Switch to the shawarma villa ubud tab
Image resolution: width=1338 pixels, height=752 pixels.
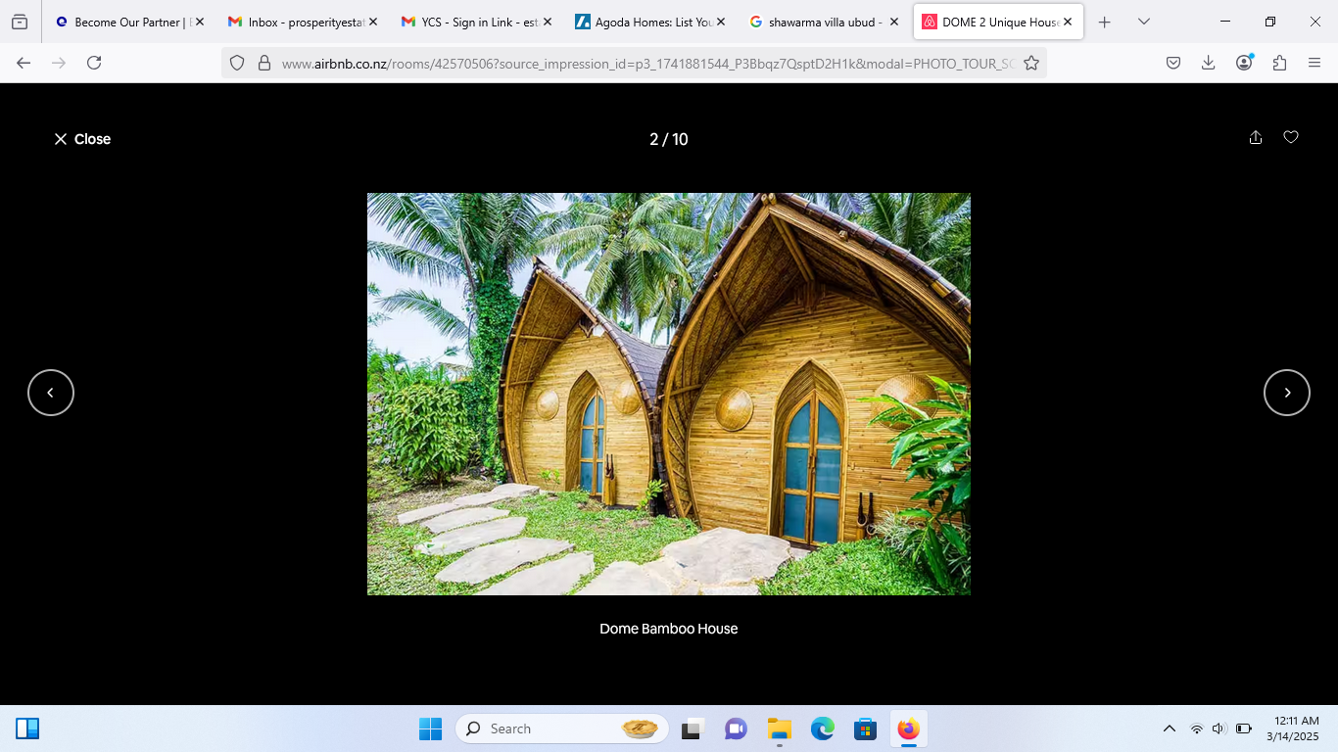pyautogui.click(x=821, y=22)
